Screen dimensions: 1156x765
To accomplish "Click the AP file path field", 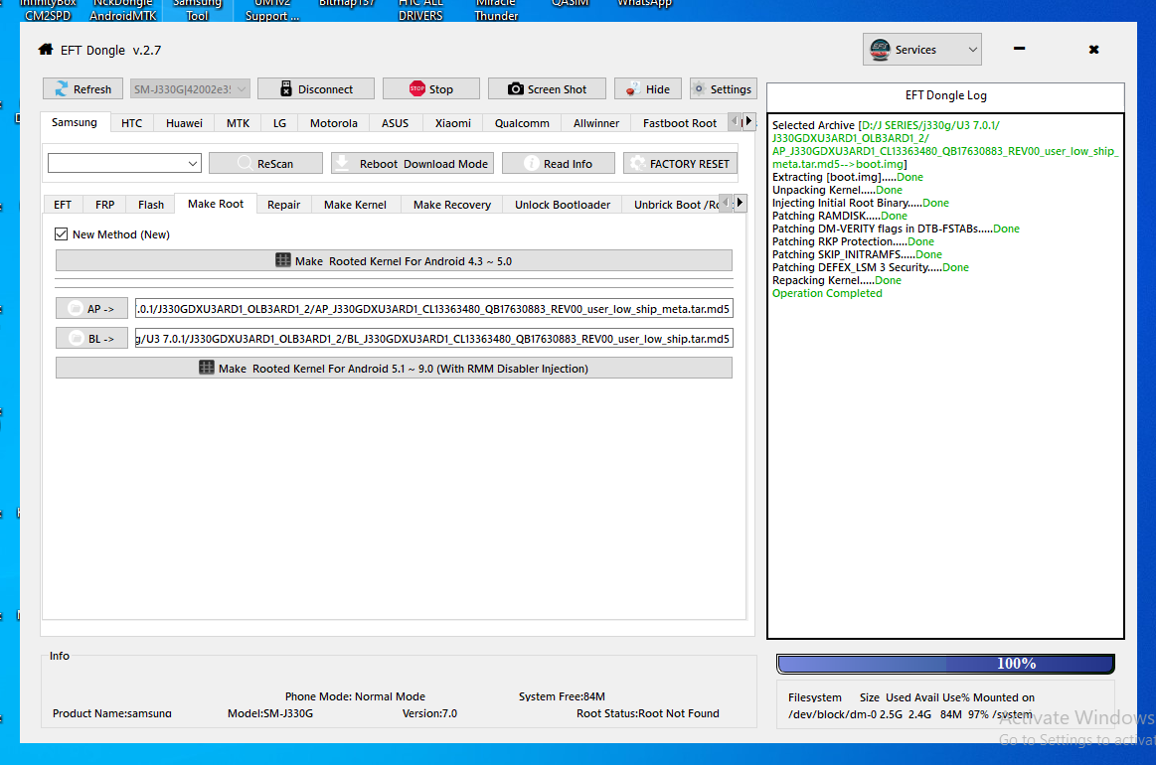I will click(x=434, y=308).
